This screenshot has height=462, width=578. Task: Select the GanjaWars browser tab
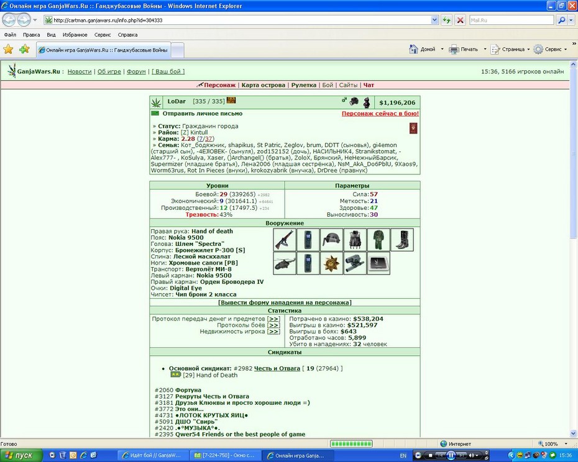pos(103,50)
